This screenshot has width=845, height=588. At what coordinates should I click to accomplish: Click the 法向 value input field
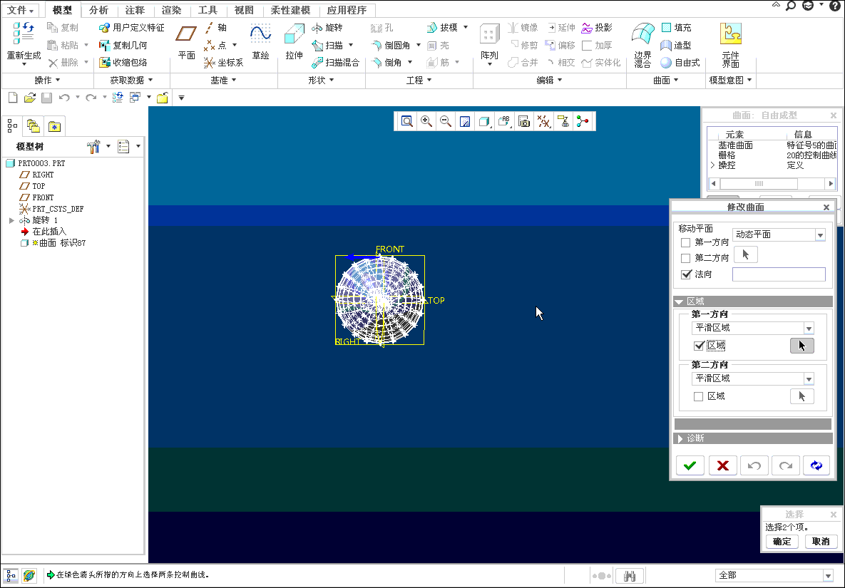(x=779, y=274)
